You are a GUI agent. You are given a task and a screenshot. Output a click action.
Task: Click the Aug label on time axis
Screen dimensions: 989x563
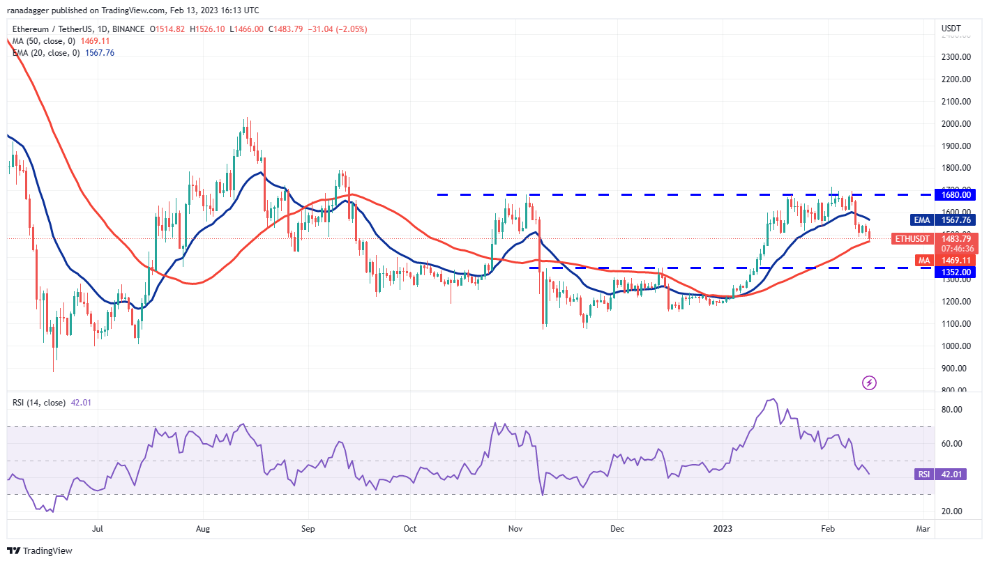(x=203, y=529)
